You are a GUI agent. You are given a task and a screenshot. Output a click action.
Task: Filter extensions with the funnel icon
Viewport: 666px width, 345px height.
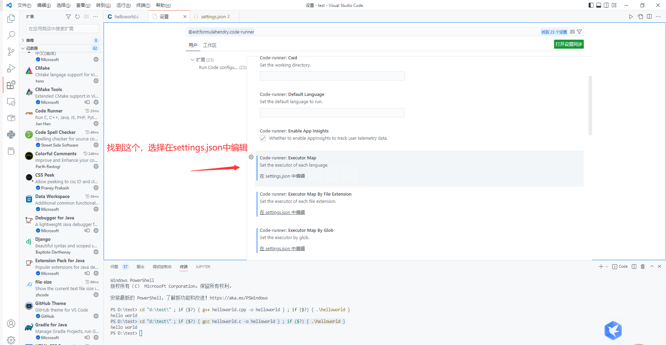pyautogui.click(x=68, y=17)
